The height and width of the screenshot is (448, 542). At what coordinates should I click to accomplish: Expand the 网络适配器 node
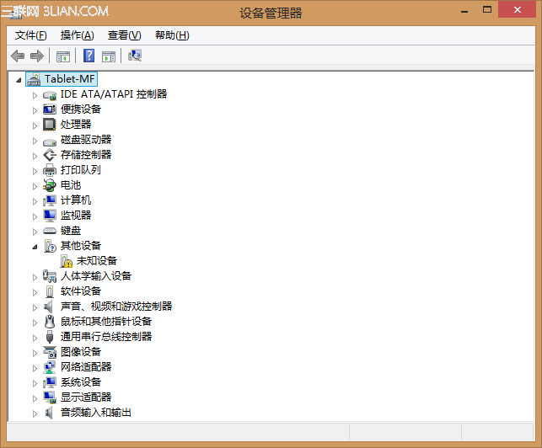(x=35, y=368)
